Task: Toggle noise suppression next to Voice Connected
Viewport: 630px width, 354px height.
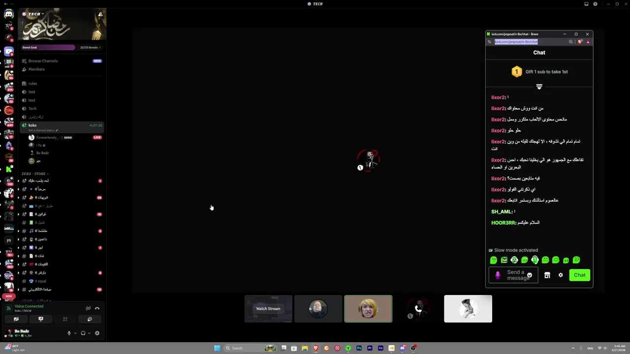Action: coord(88,308)
